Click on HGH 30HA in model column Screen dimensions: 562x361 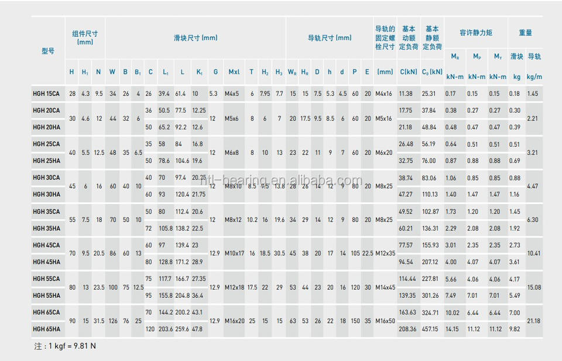[47, 194]
